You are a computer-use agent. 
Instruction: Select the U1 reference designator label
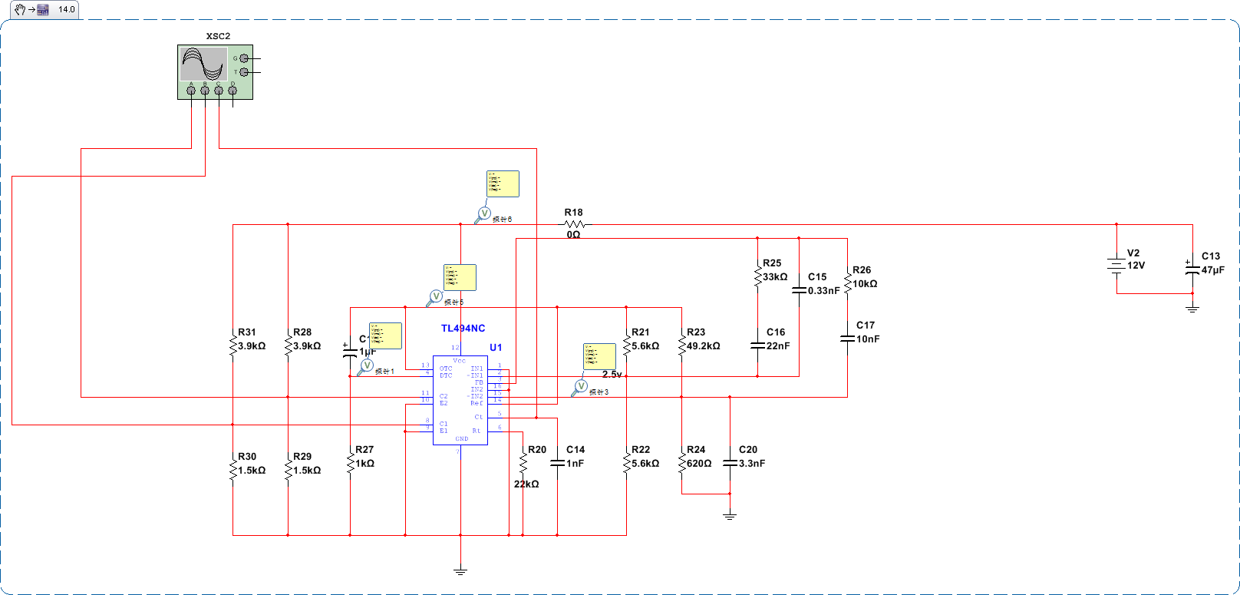click(x=496, y=348)
